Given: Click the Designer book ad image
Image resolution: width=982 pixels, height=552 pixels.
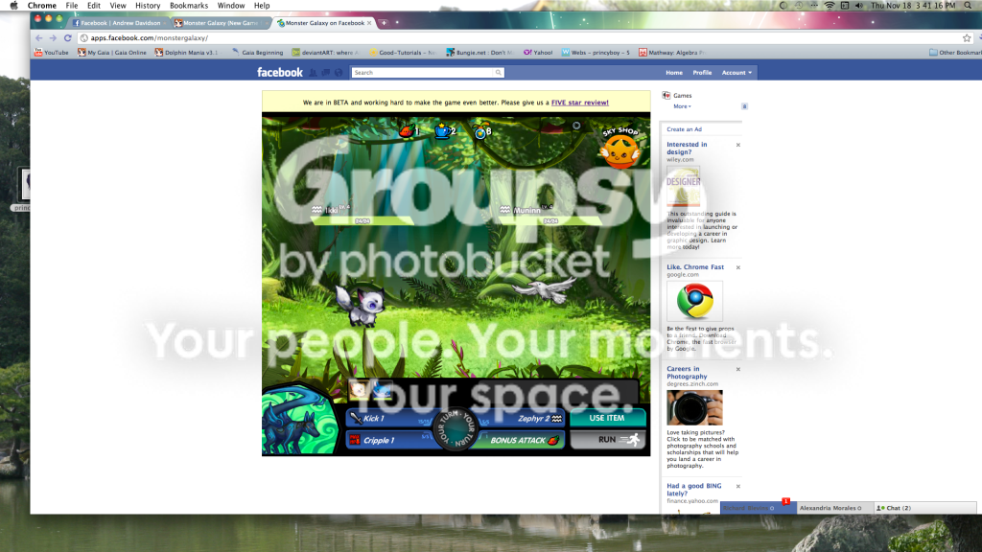Looking at the screenshot, I should (x=683, y=187).
